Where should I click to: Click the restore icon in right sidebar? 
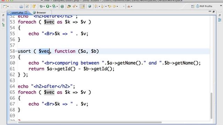(220, 15)
